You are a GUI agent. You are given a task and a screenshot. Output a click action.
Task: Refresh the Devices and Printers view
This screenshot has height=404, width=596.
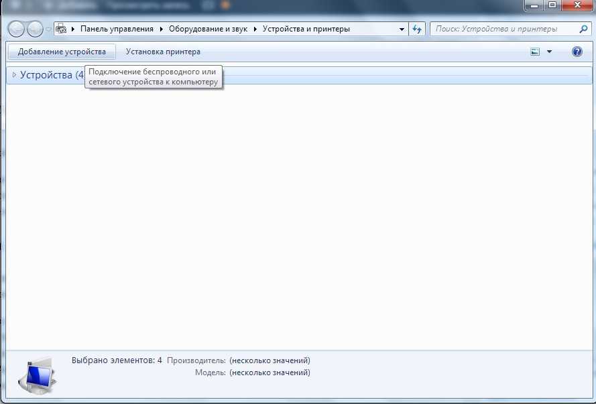tap(418, 29)
